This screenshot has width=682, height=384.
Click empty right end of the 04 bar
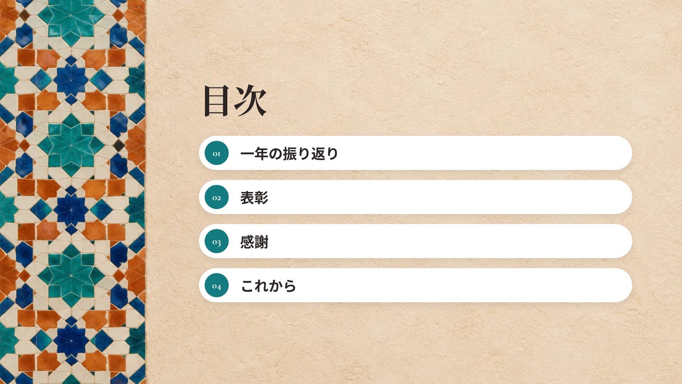tap(568, 285)
